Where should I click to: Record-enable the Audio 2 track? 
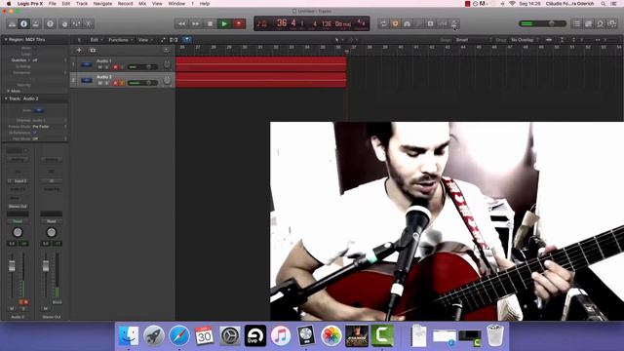[115, 83]
